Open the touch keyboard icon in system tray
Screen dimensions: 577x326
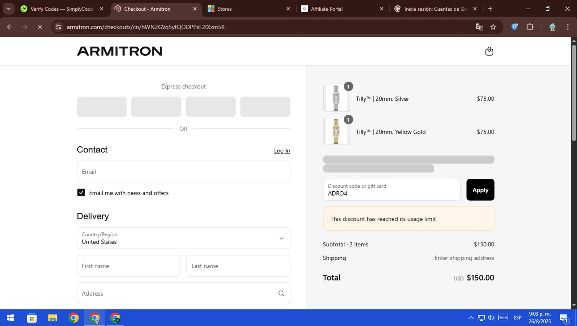[503, 318]
